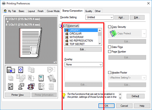152x110 pixels.
Task: Click the Printer View button
Action: tap(18, 95)
